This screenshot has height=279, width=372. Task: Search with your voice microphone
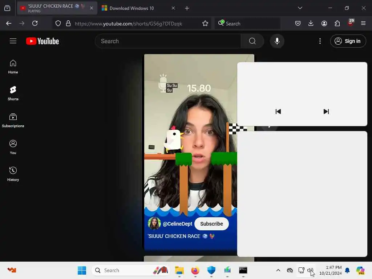(277, 41)
